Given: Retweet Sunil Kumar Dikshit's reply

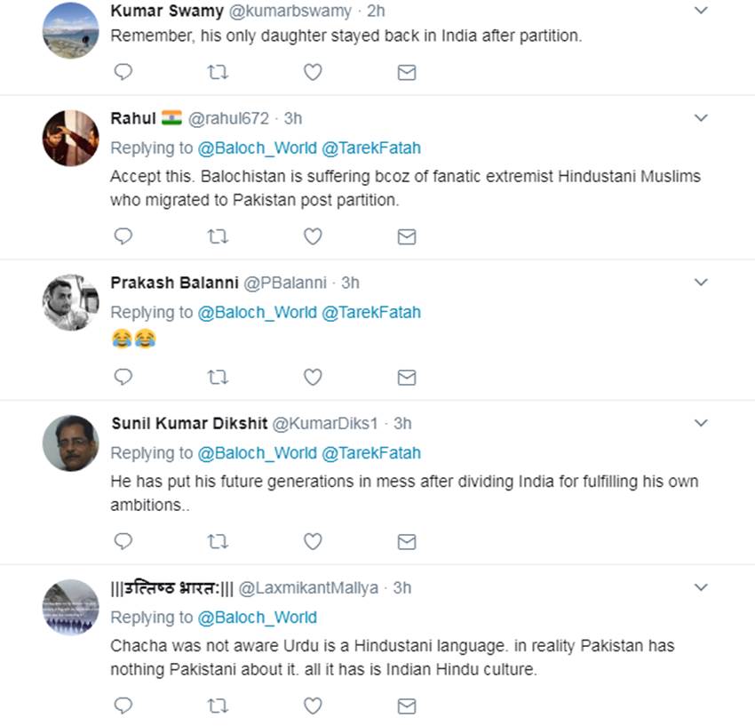Looking at the screenshot, I should (217, 541).
